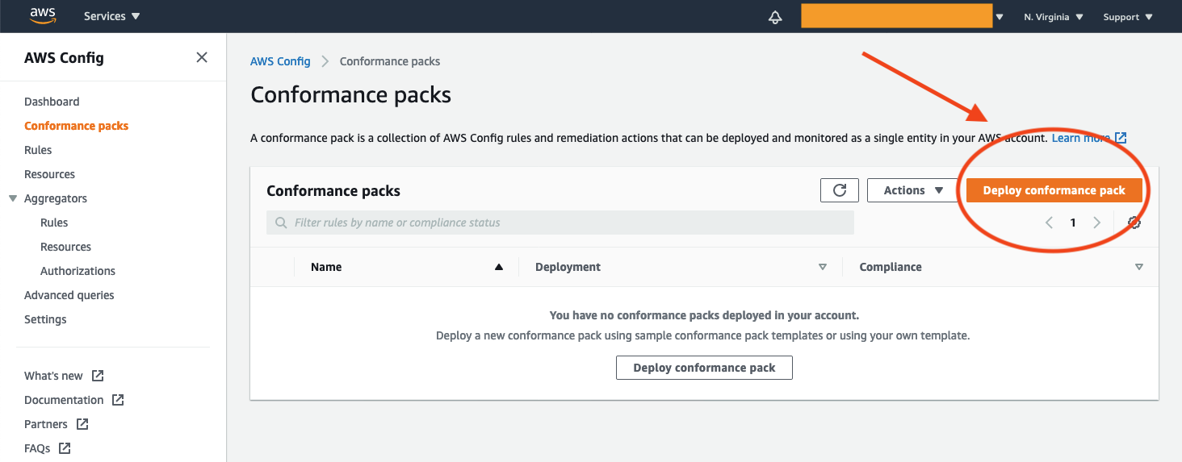Expand the Services dropdown menu

point(112,16)
